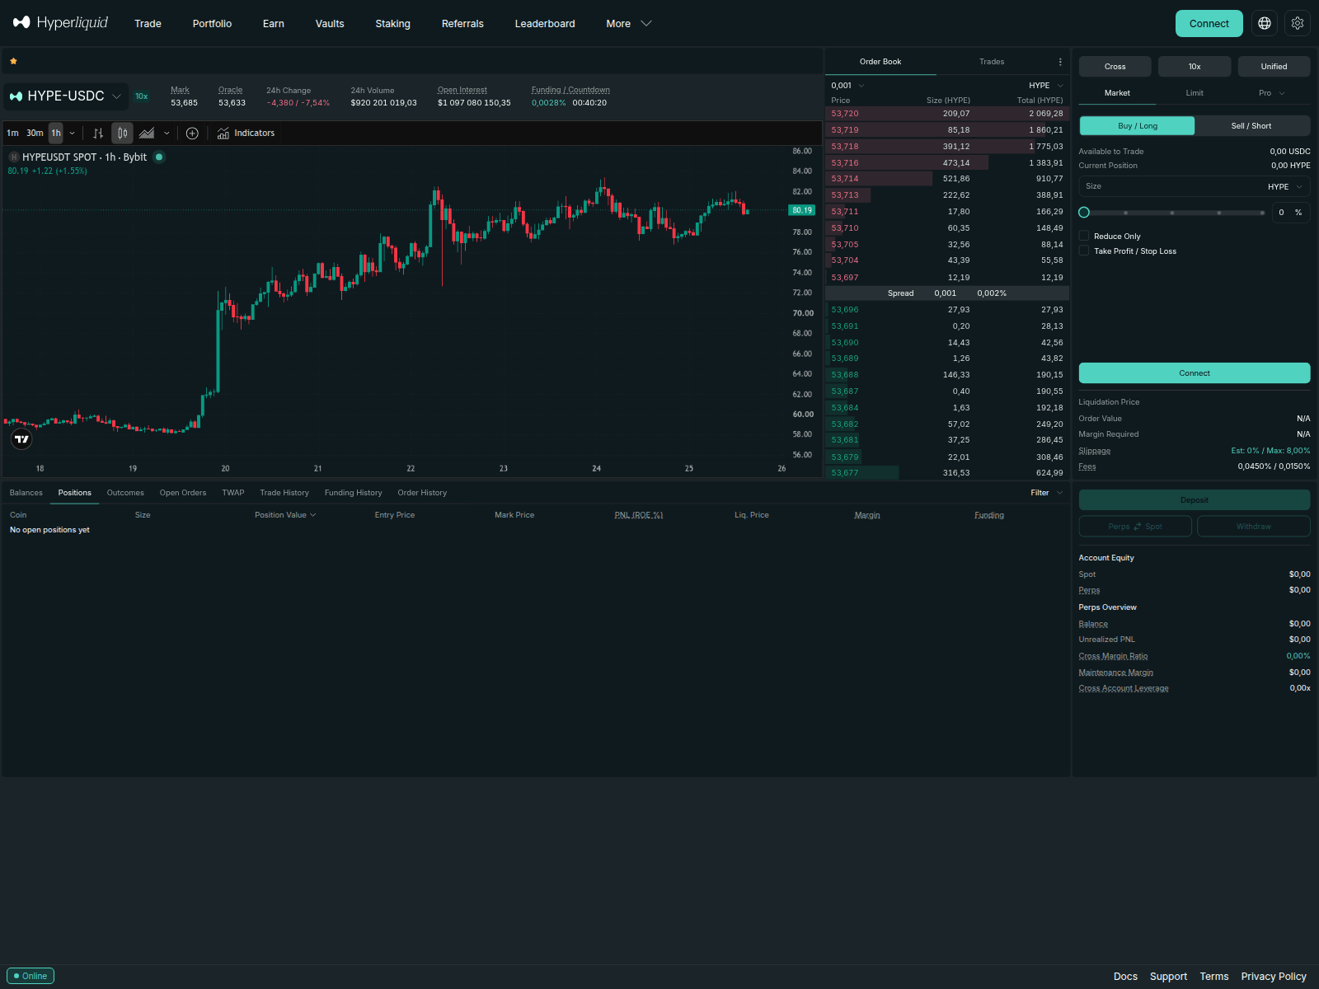The width and height of the screenshot is (1319, 989).
Task: Expand the HYPE-USDC pair selector
Action: coord(66,96)
